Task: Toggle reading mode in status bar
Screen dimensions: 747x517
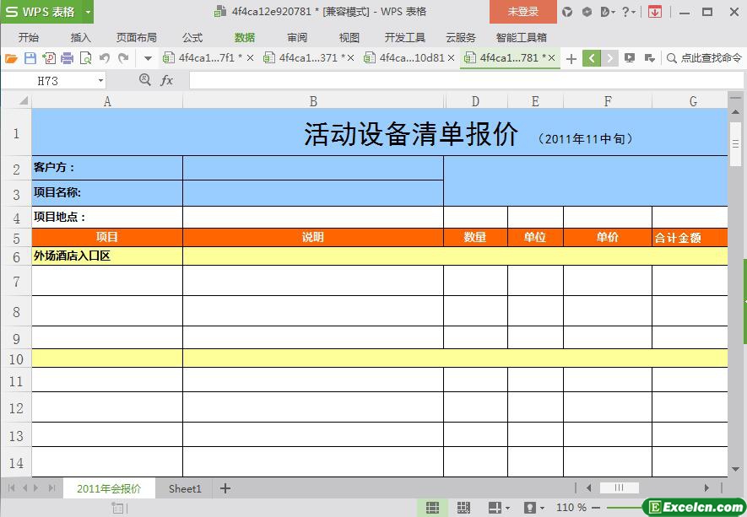Action: [495, 508]
